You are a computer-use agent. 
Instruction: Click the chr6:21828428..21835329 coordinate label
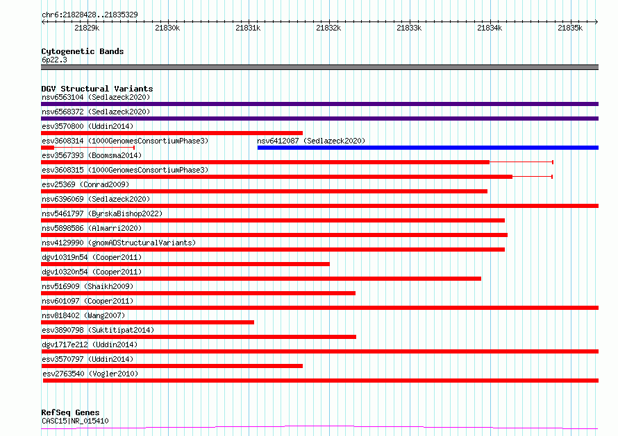pos(90,15)
